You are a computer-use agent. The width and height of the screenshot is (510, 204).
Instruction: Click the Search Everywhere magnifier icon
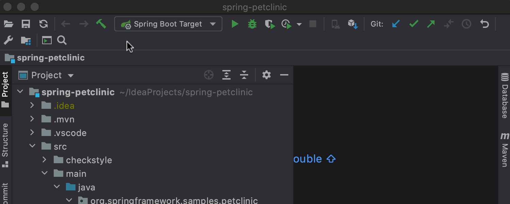pos(62,40)
